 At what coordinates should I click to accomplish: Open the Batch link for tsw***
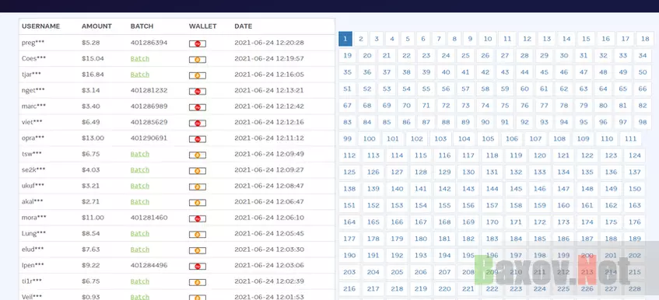coord(139,154)
